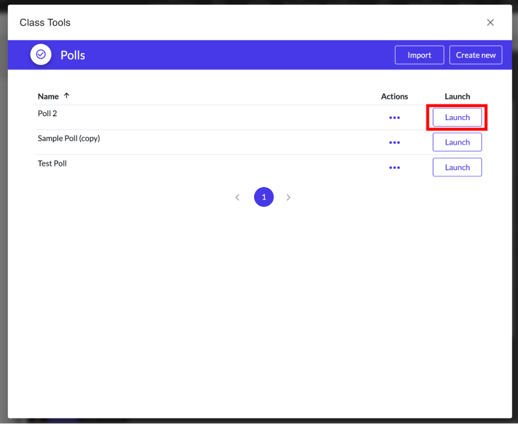The width and height of the screenshot is (518, 424).
Task: Open the three-dot menu for Sample Poll (copy)
Action: [394, 142]
